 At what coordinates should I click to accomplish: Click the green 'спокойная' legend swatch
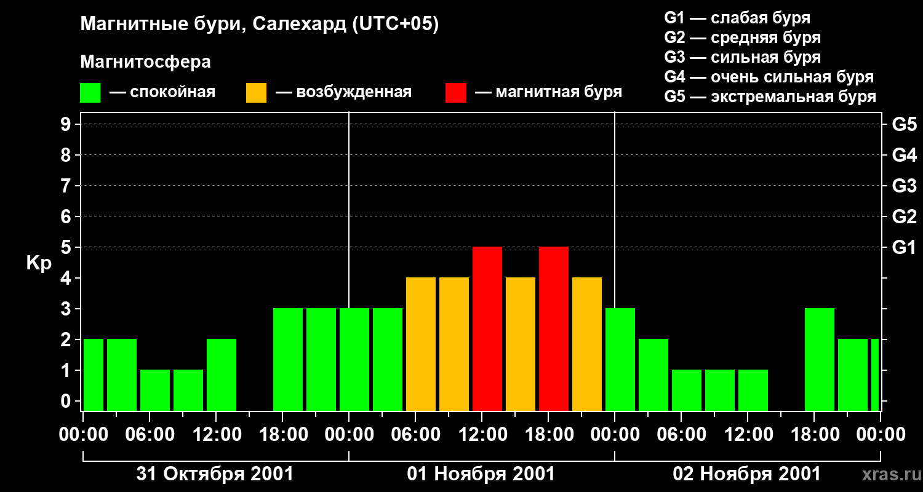point(90,93)
